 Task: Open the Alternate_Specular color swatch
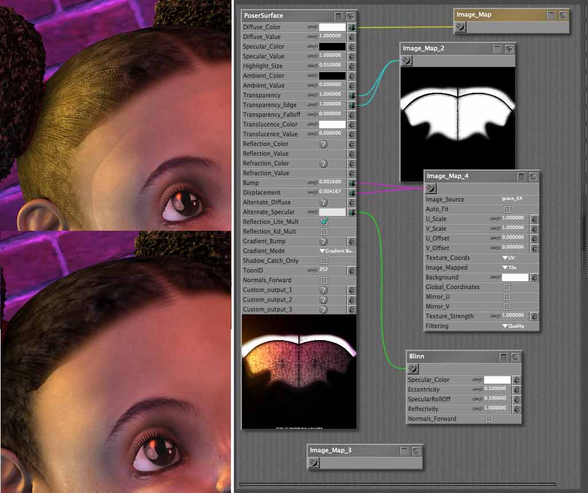(x=332, y=212)
